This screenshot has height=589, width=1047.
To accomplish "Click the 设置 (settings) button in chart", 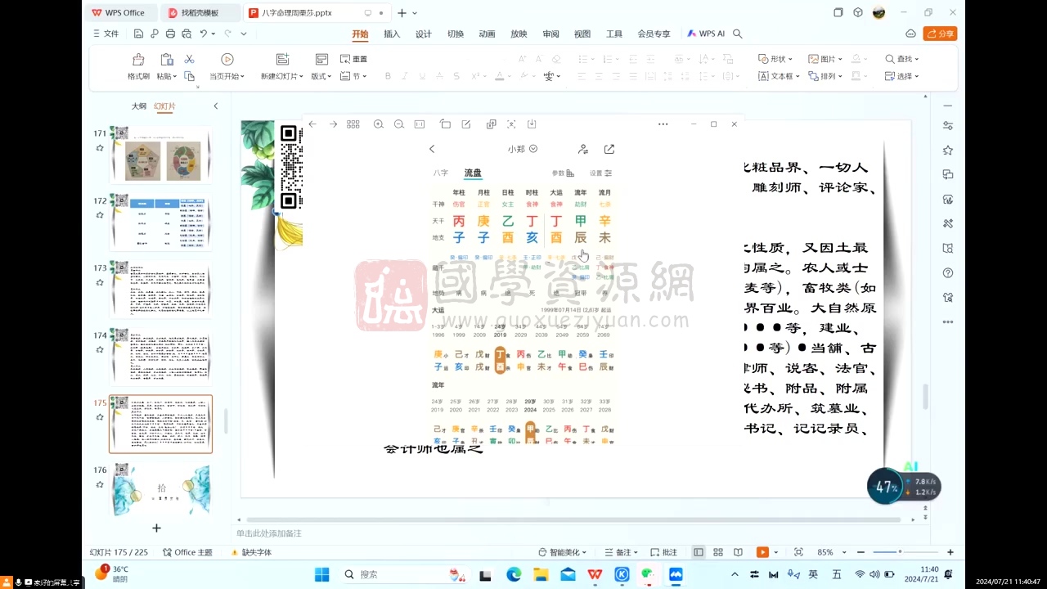I will [601, 173].
